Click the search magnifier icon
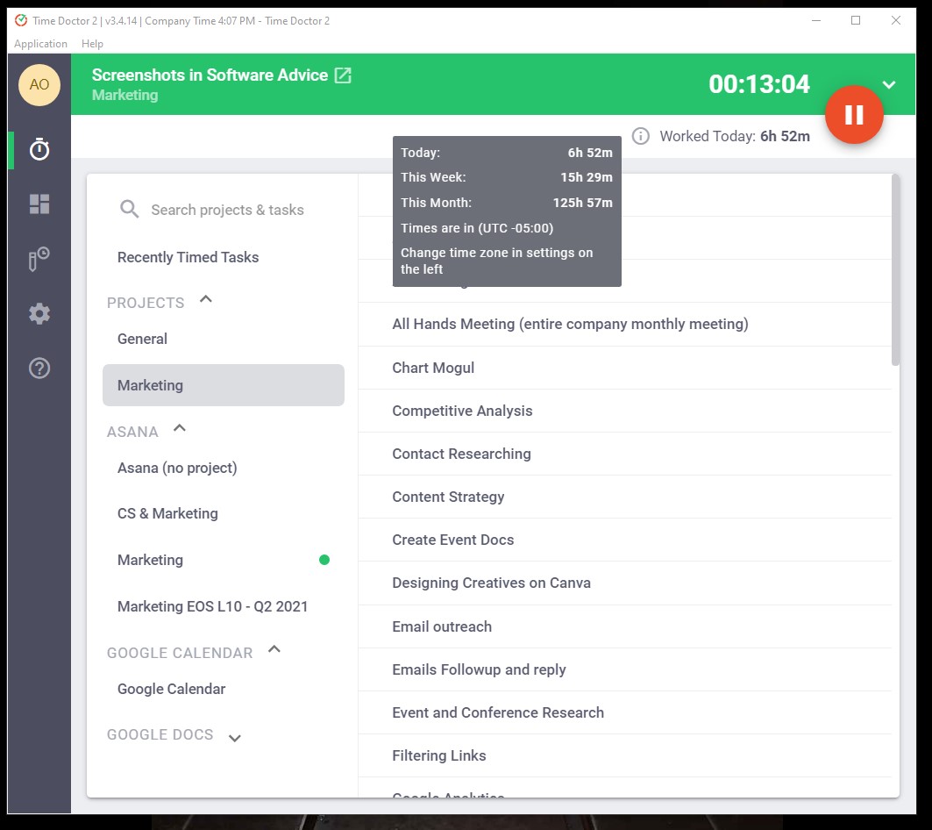Image resolution: width=932 pixels, height=830 pixels. click(129, 209)
